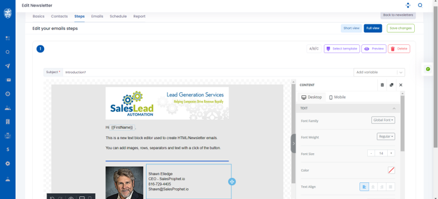The width and height of the screenshot is (438, 199).
Task: Increase font size with plus button
Action: pos(392,153)
